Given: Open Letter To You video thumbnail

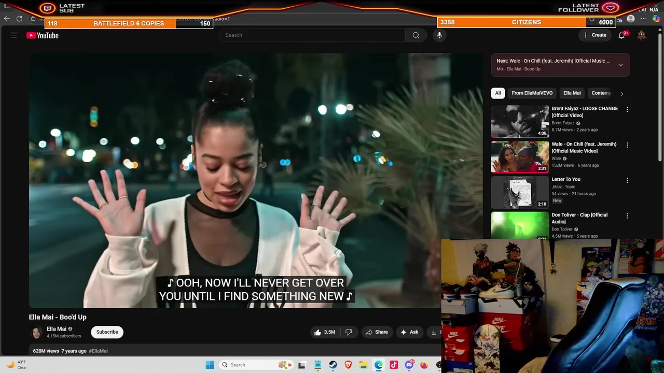Looking at the screenshot, I should (x=520, y=192).
